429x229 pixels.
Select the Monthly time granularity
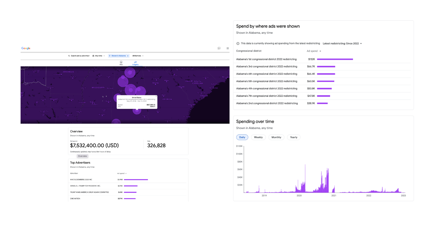tap(276, 137)
